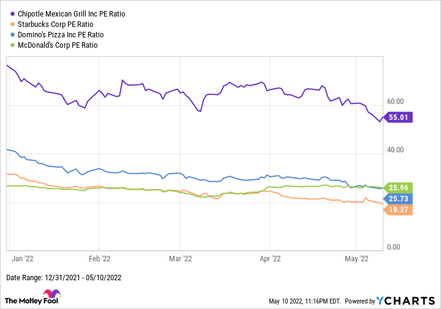Viewport: 441px width, 309px height.
Task: Select the blue 25.73 value tag
Action: (398, 198)
